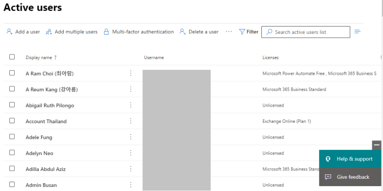383x191 pixels.
Task: Open Adele Fung's user details
Action: pos(39,137)
